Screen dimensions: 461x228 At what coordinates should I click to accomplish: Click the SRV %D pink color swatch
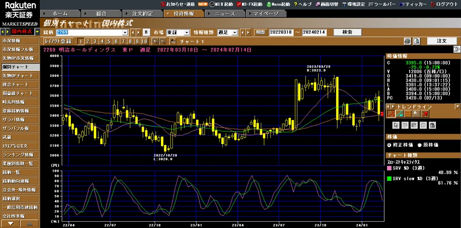pos(390,169)
